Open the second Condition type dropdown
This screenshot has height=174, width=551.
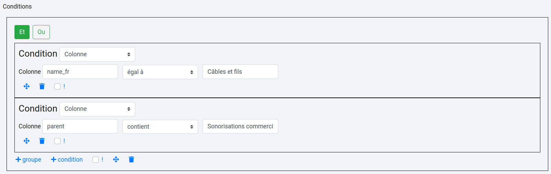pyautogui.click(x=97, y=109)
